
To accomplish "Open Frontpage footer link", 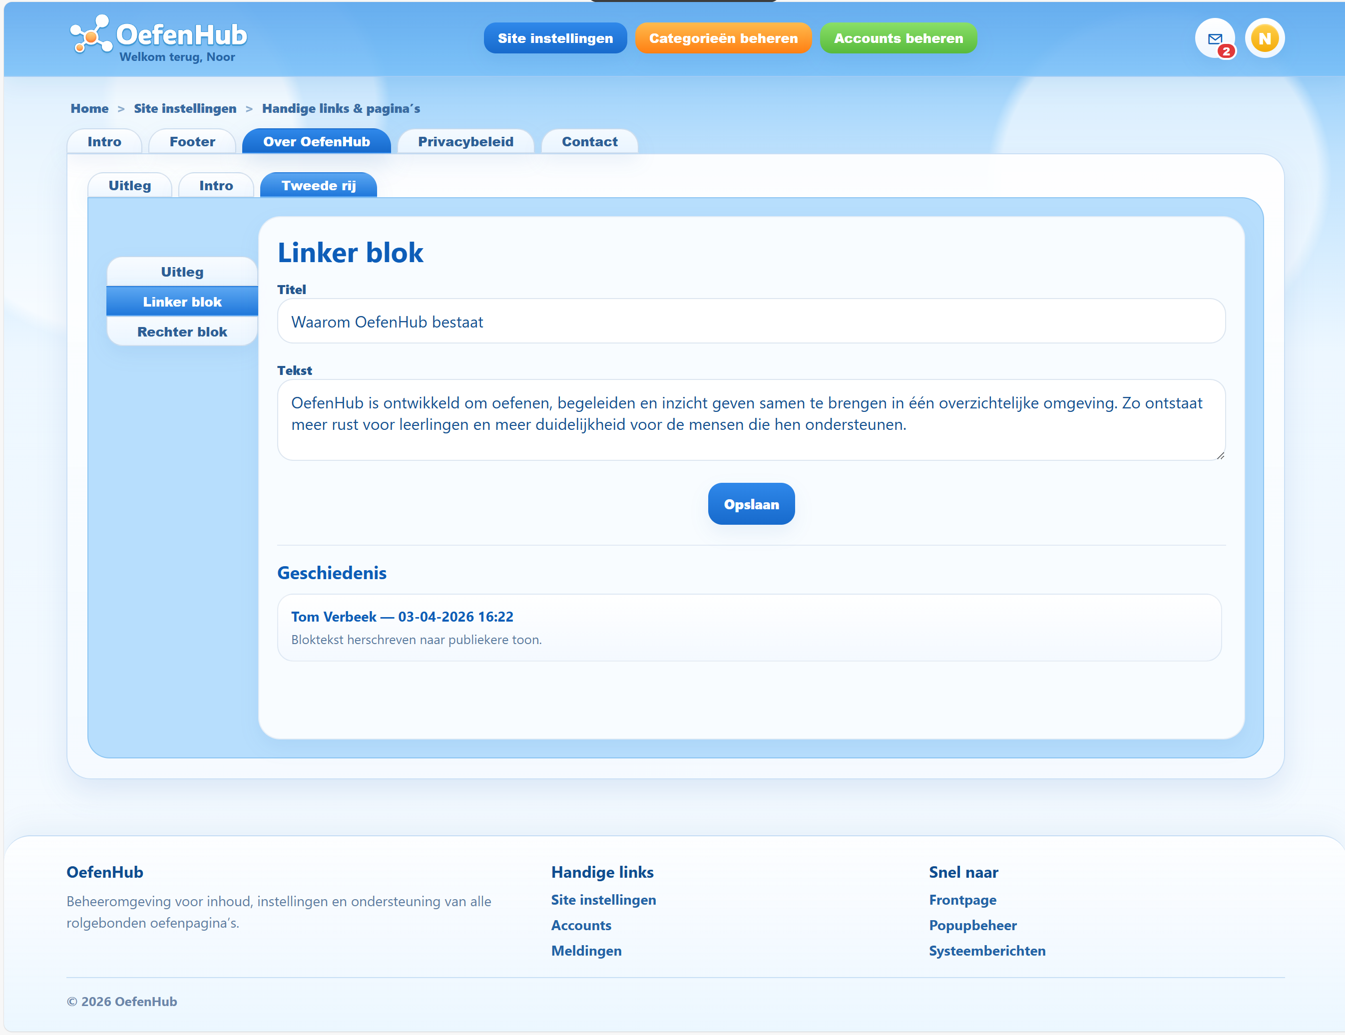I will (962, 900).
